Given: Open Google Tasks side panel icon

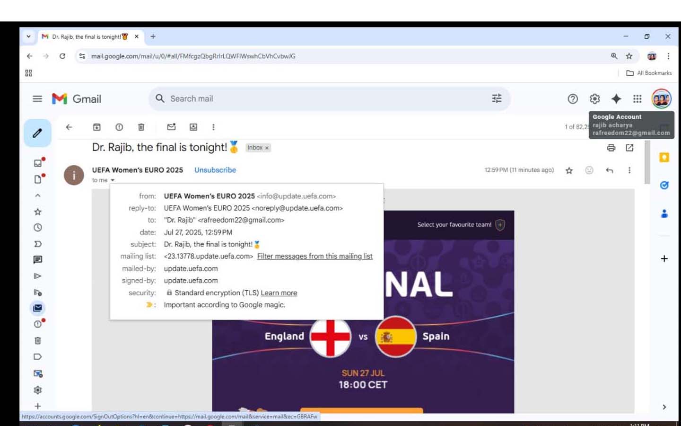Looking at the screenshot, I should click(664, 185).
